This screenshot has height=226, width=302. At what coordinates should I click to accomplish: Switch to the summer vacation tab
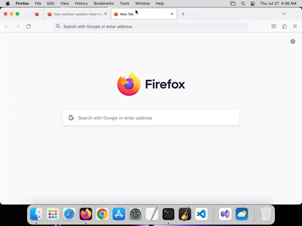click(x=77, y=14)
